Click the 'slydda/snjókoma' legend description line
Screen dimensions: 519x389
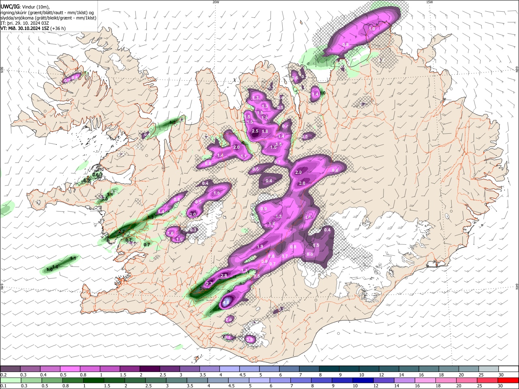pos(48,18)
